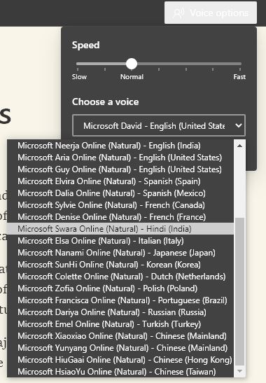Viewport: 266px width, 383px height.
Task: Select Microsoft Guy Online - English (United States)
Action: click(x=120, y=169)
